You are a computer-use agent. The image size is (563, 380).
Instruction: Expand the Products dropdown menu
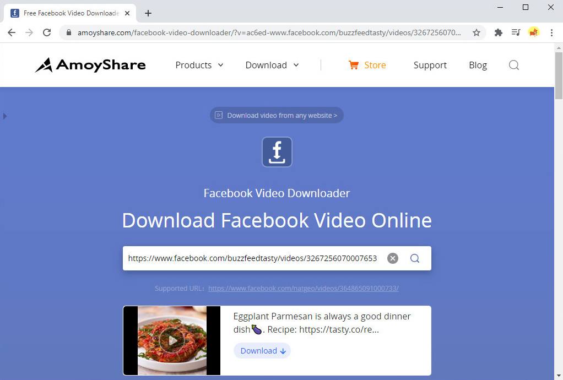point(199,65)
